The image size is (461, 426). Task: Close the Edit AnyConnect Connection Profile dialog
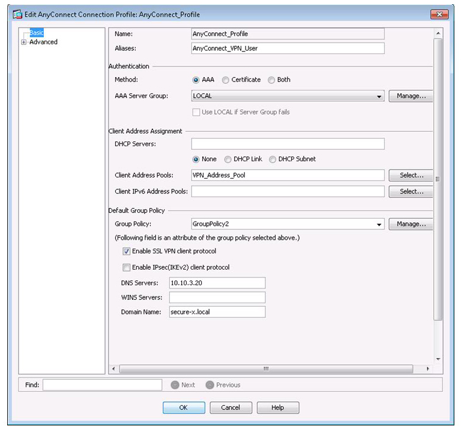pyautogui.click(x=439, y=13)
